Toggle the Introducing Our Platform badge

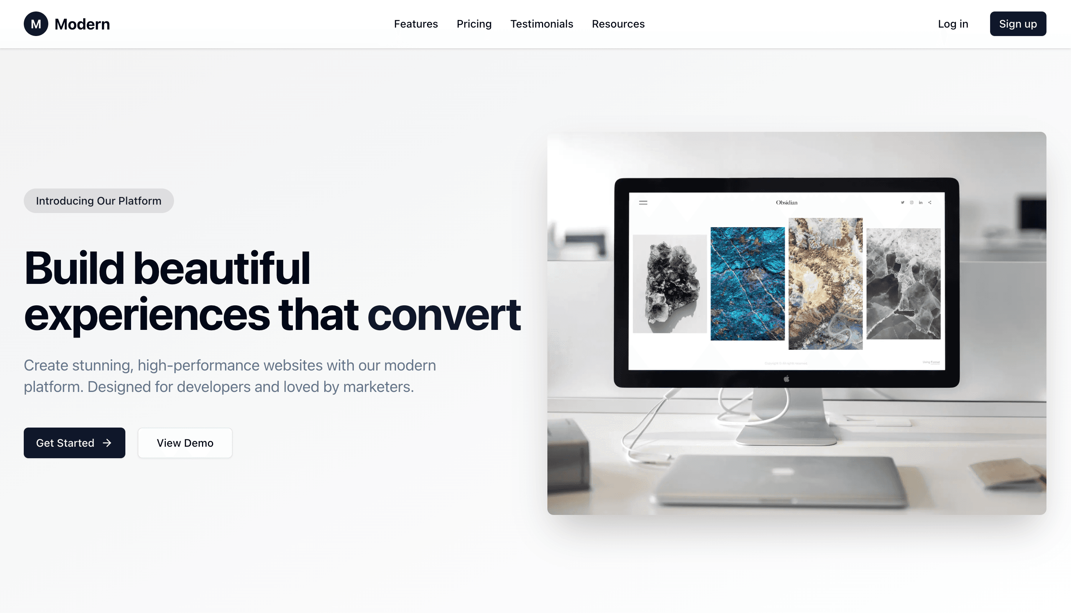pyautogui.click(x=99, y=201)
